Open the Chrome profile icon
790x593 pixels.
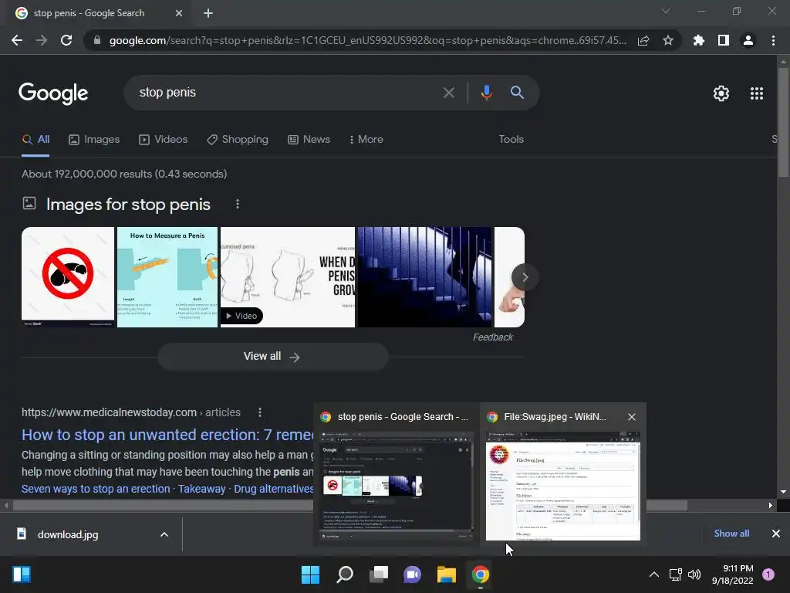tap(748, 40)
